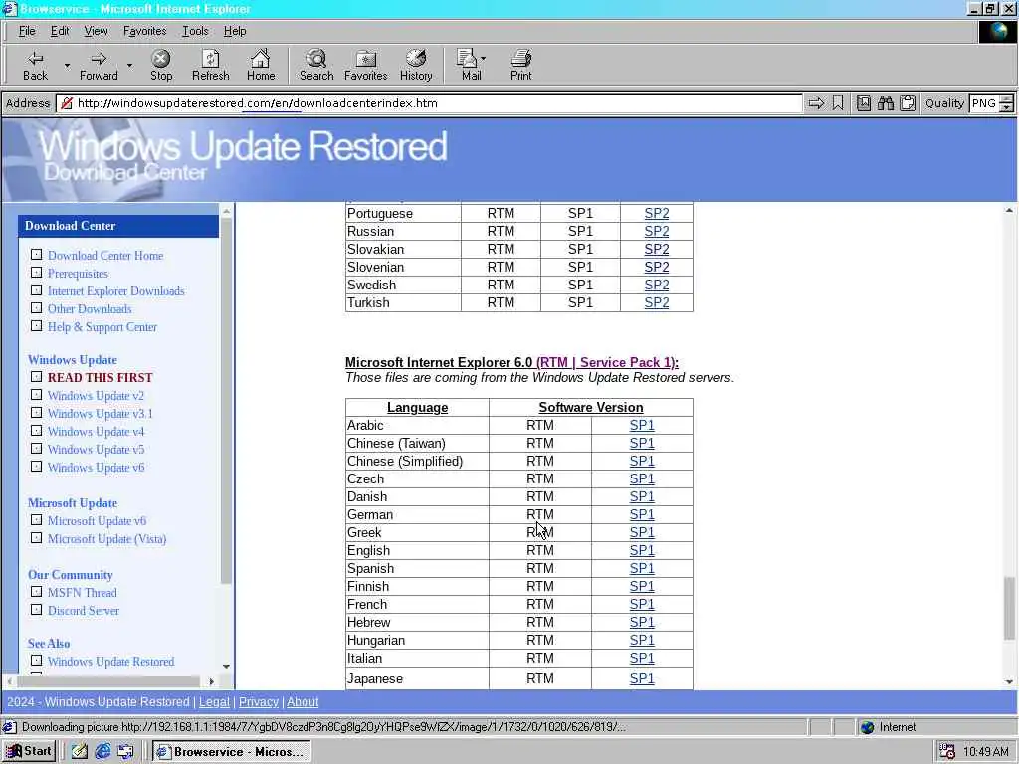Click the MSFN Thread link

82,593
